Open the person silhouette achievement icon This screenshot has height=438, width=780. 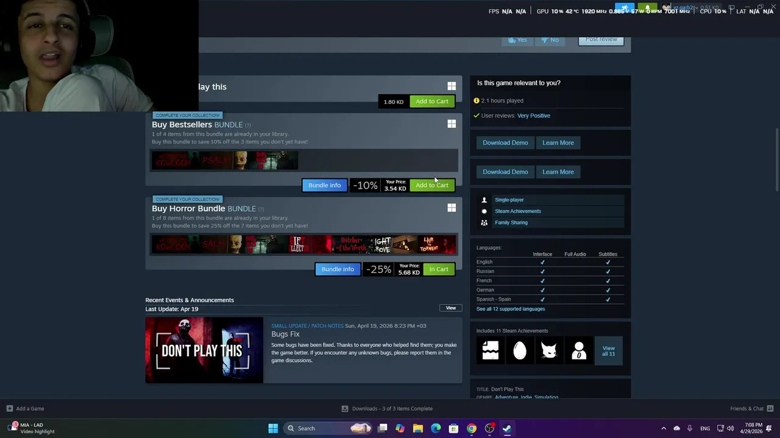[x=579, y=350]
